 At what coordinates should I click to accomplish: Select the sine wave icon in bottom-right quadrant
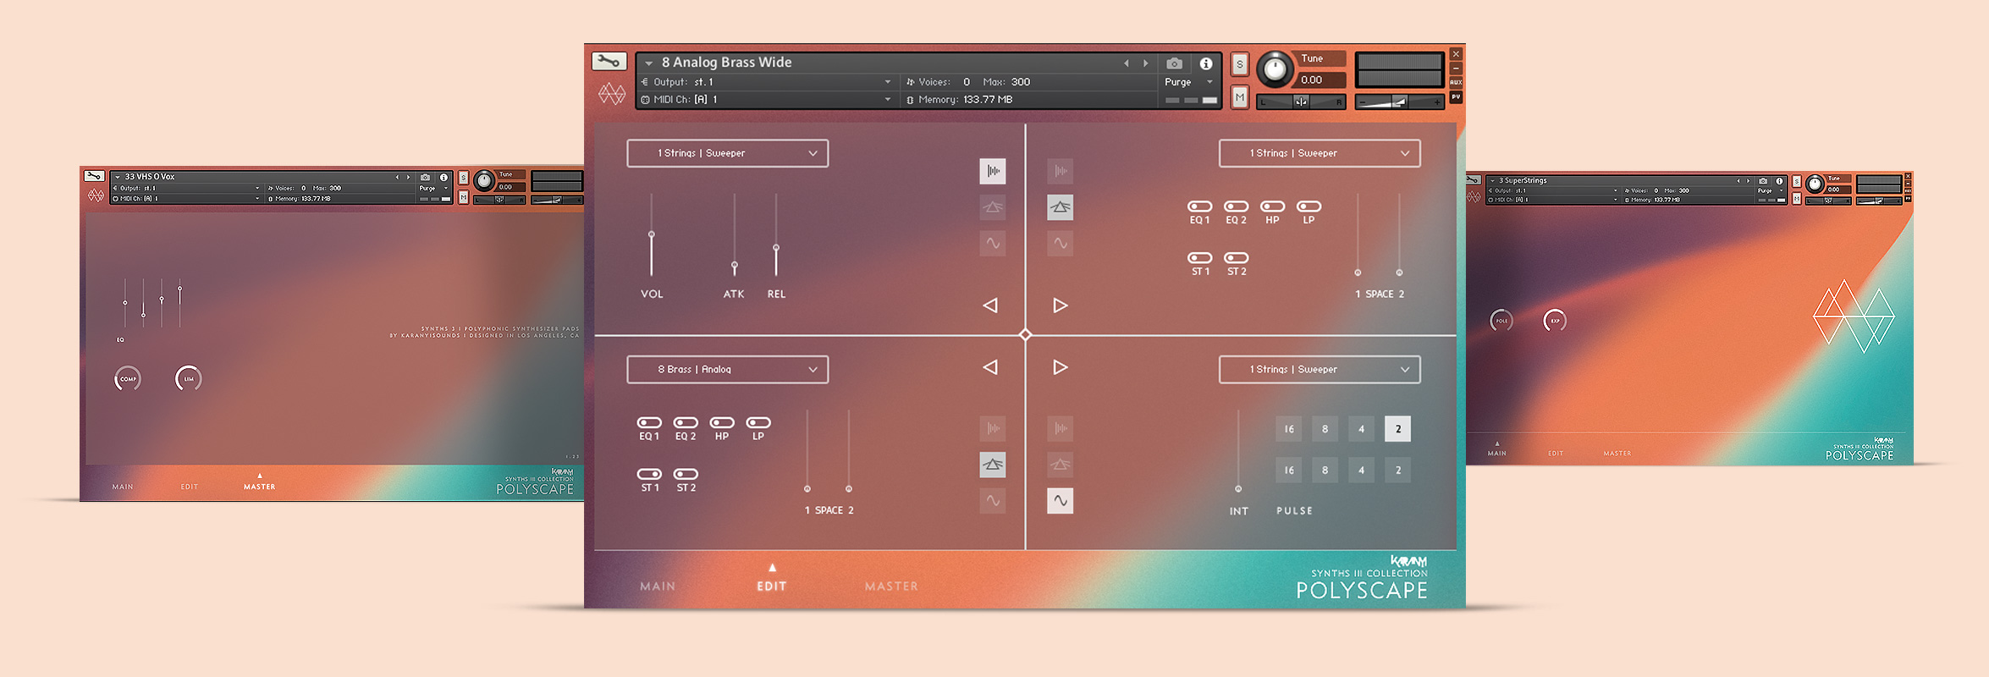click(x=1060, y=501)
